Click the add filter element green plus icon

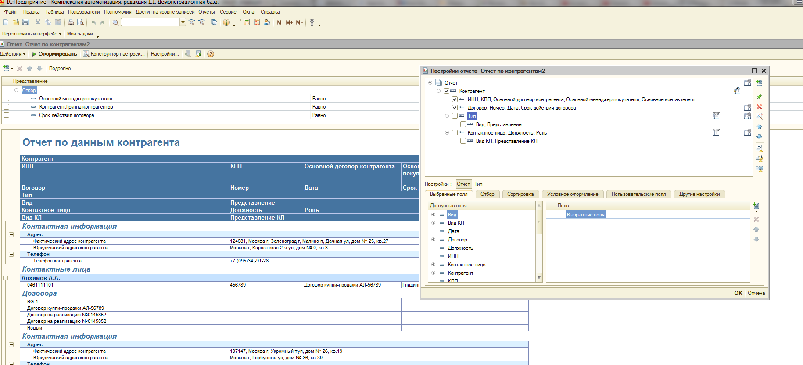pos(6,68)
